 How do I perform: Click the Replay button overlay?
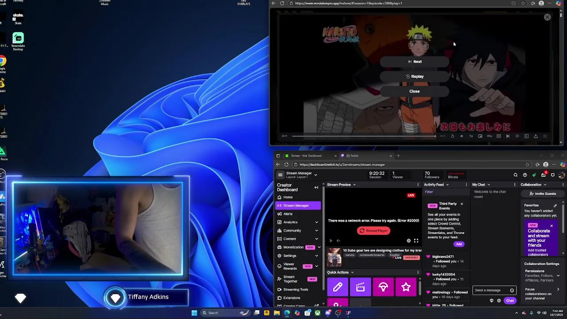click(x=415, y=77)
